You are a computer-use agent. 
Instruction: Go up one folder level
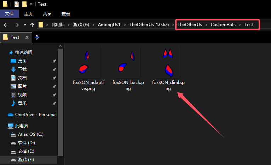32,25
